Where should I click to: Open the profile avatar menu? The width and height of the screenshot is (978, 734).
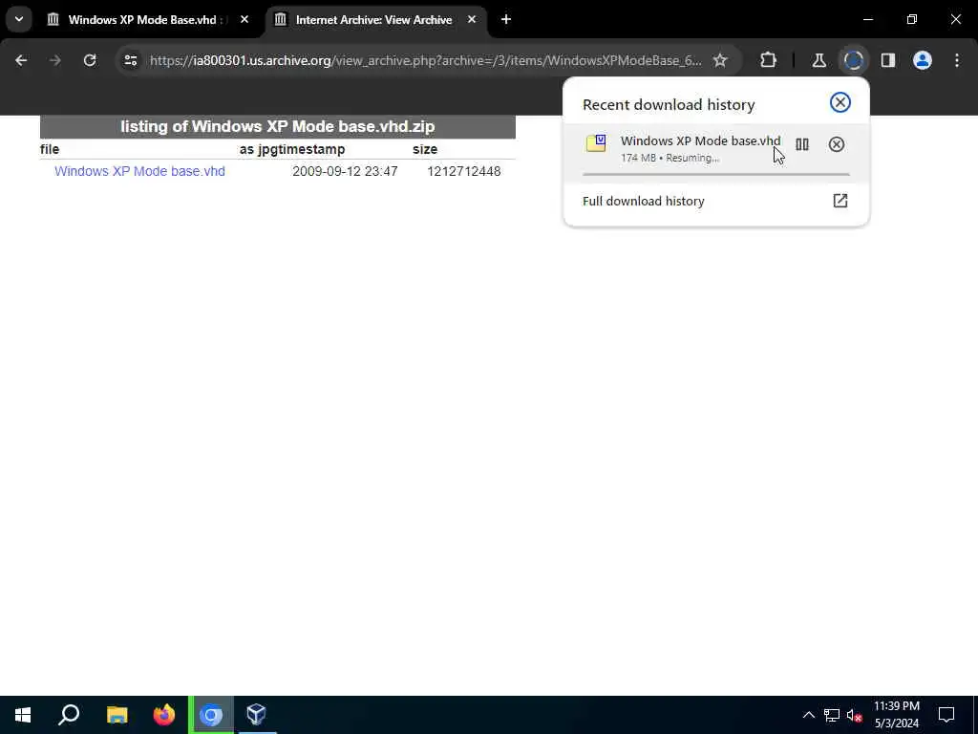(x=923, y=60)
